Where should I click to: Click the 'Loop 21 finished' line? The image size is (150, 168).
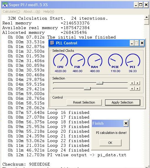(x=49, y=136)
